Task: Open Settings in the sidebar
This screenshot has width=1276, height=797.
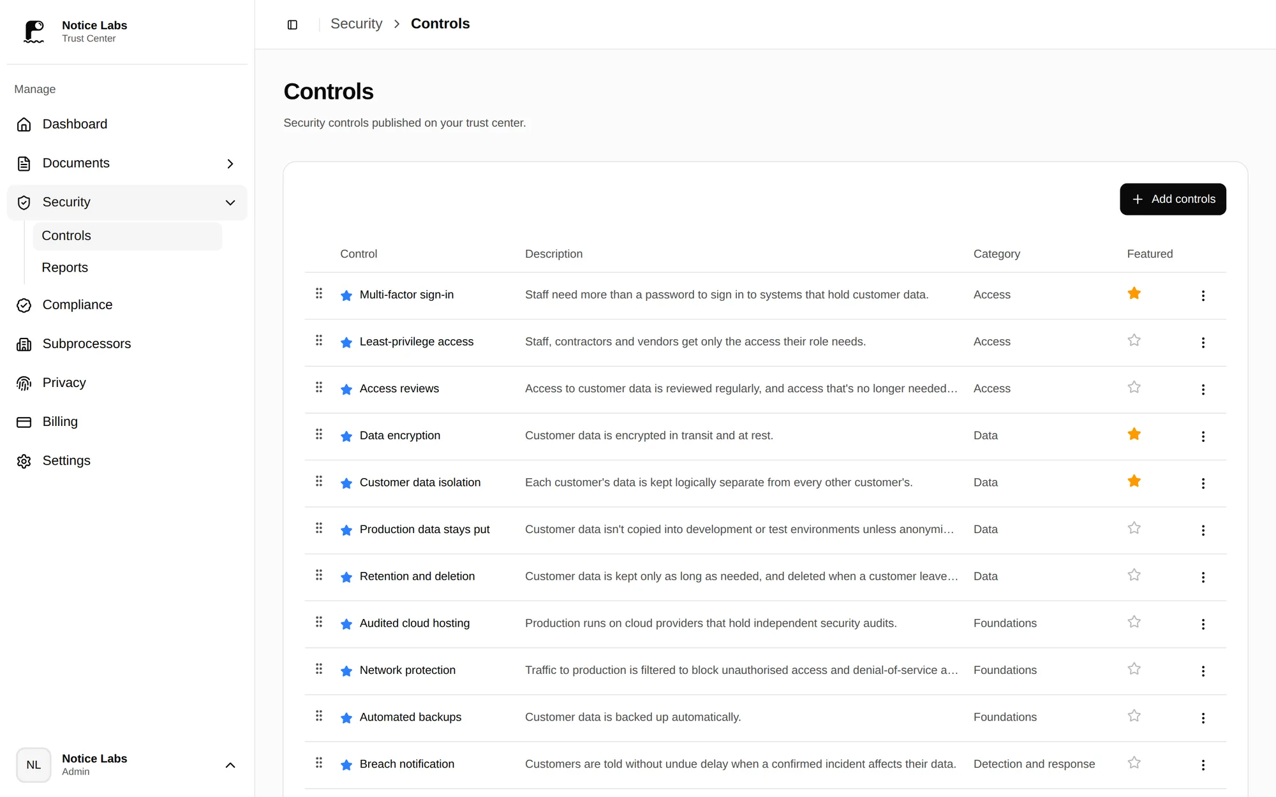Action: [127, 460]
